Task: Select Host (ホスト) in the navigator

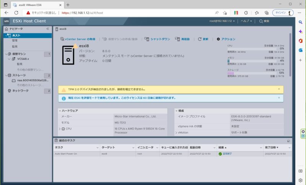Action: click(x=28, y=35)
